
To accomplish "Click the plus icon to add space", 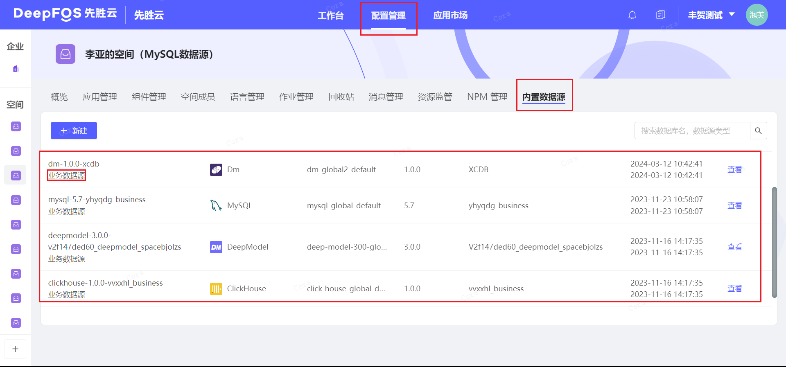I will point(15,349).
